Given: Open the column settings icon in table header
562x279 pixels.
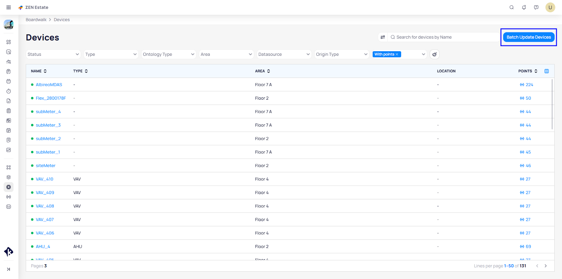Looking at the screenshot, I should [547, 71].
